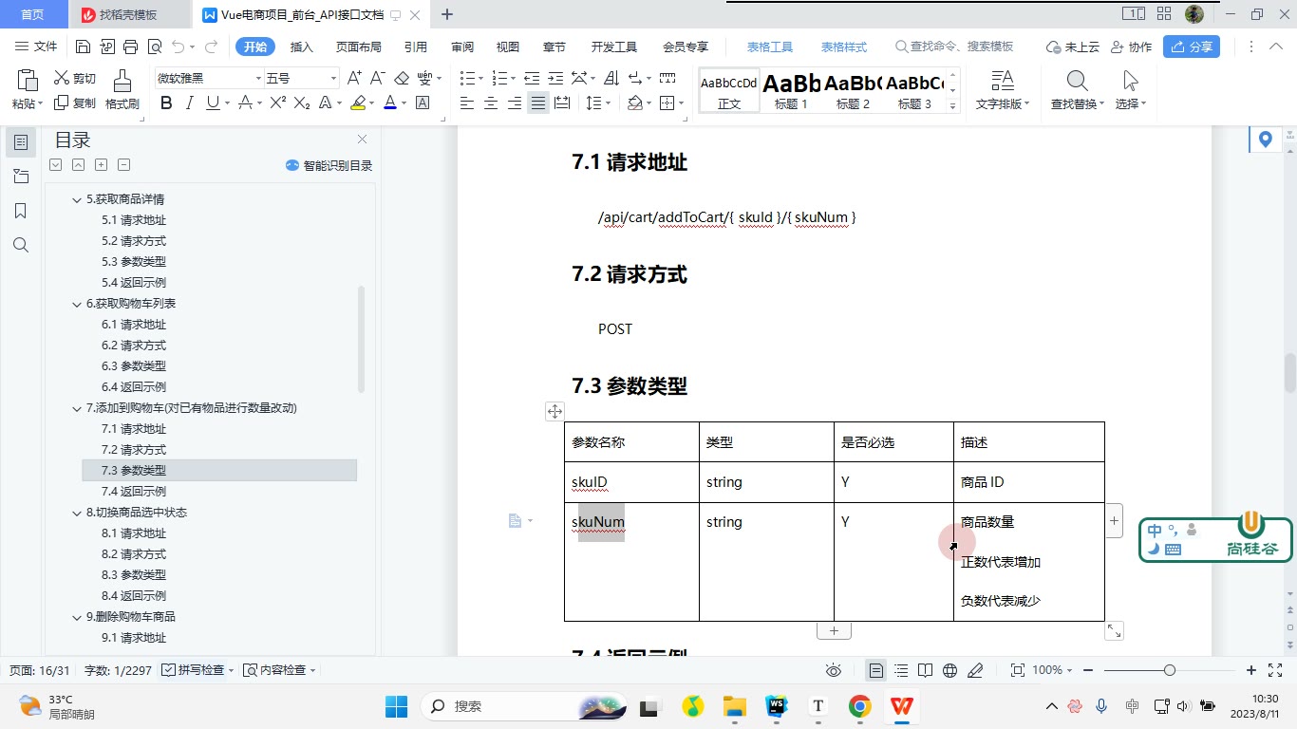Open the 页面布局 ribbon tab
Screen dimensions: 1297x729
[358, 47]
